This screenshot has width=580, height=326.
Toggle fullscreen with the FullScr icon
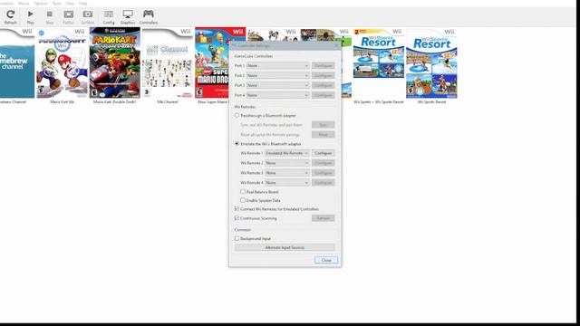(x=69, y=16)
